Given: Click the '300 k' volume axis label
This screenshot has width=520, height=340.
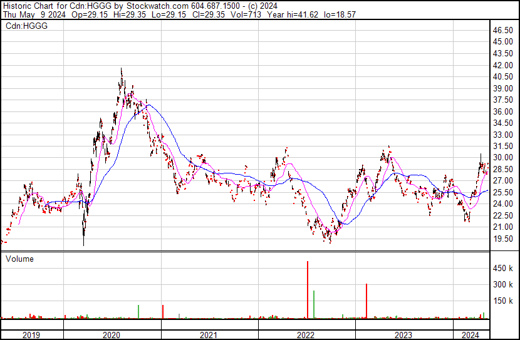Looking at the screenshot, I should tap(502, 284).
